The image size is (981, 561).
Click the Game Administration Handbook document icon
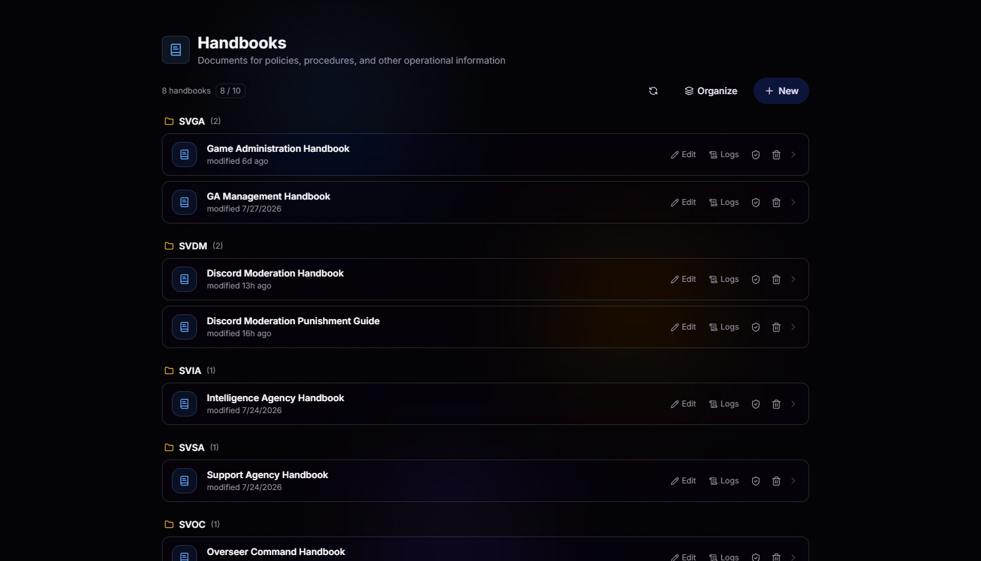(184, 155)
